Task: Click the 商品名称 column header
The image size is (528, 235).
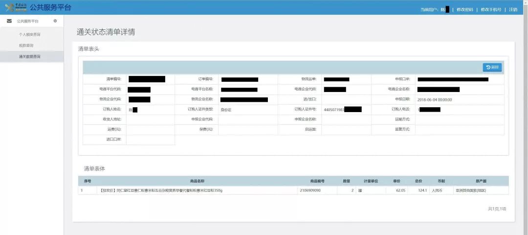Action: pos(198,181)
